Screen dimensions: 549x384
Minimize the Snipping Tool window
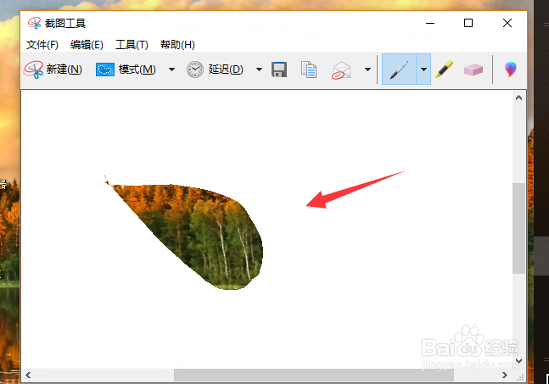pos(430,23)
